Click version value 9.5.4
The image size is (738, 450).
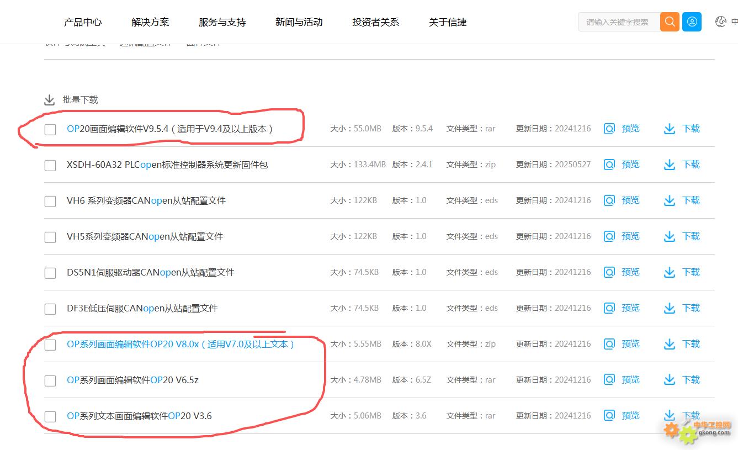424,129
